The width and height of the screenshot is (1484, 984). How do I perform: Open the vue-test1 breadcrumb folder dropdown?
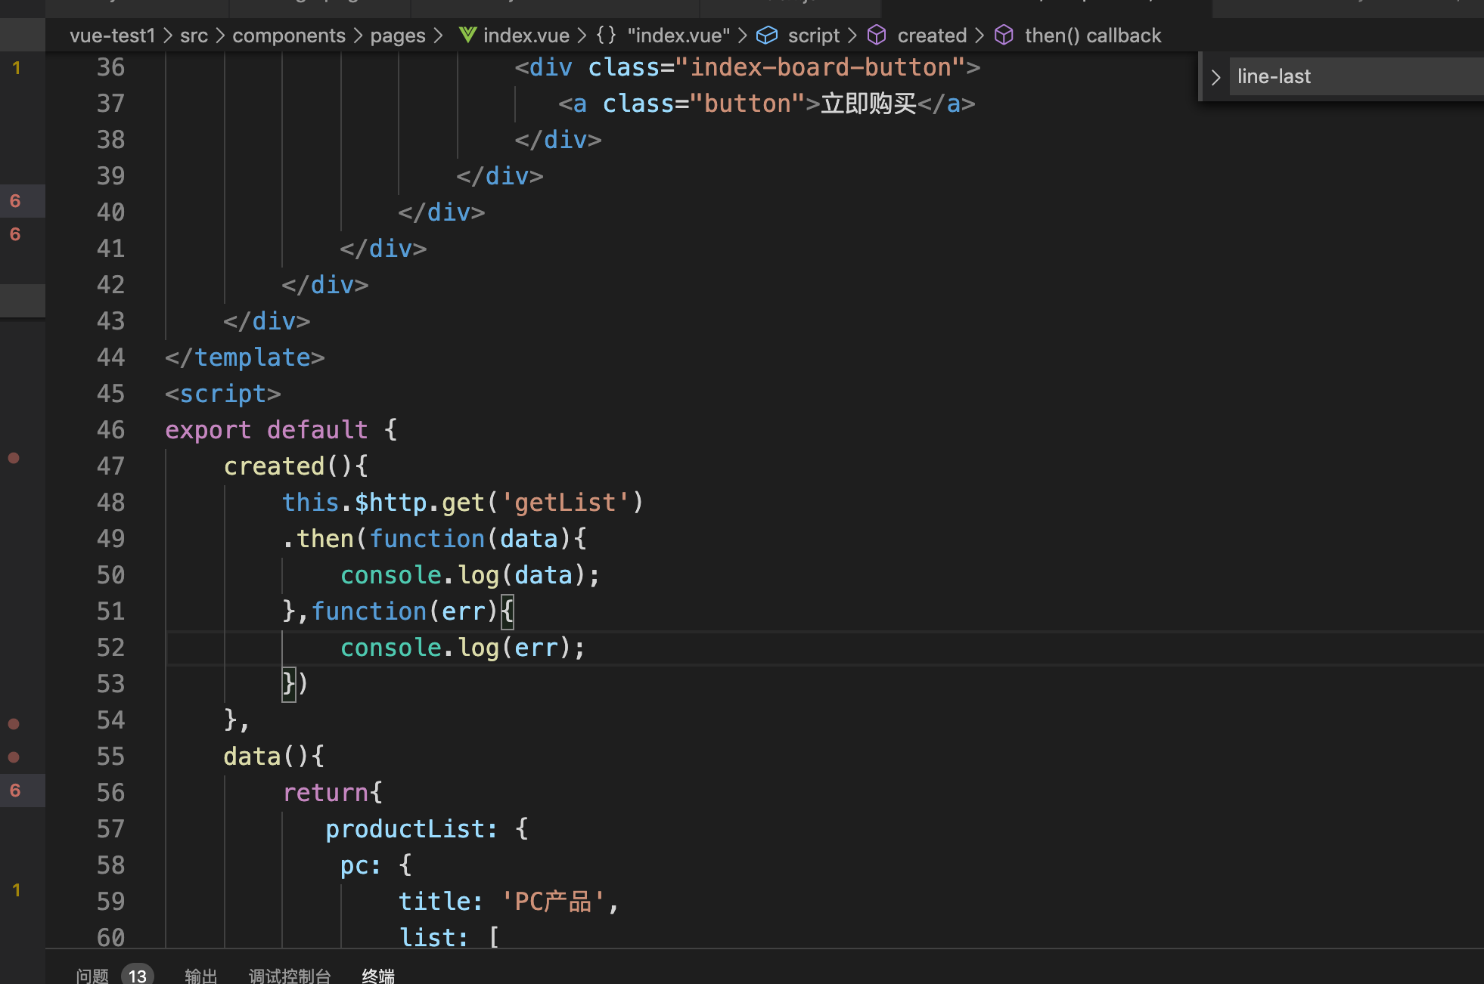[112, 36]
